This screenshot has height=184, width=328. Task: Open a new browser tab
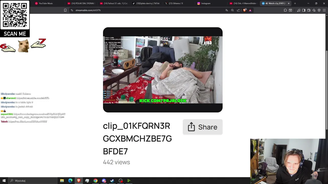click(x=295, y=3)
